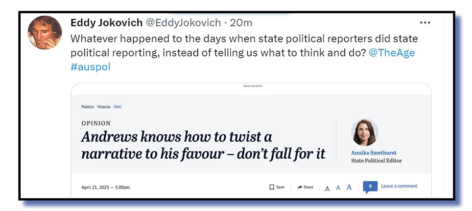The height and width of the screenshot is (211, 472).
Task: Open Annika Smethurst's author photo
Action: [x=364, y=132]
